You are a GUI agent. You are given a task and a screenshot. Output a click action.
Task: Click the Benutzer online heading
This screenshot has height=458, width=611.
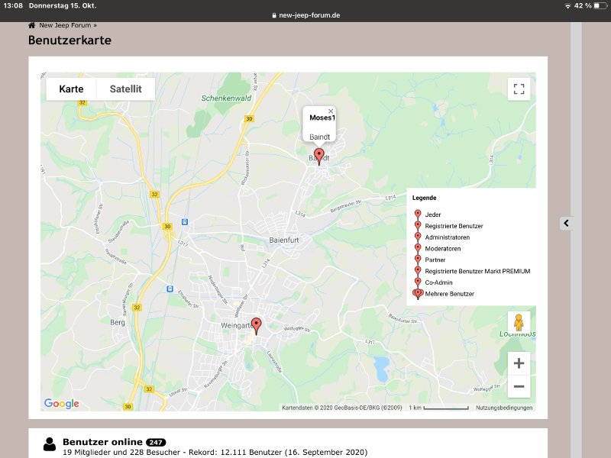point(102,442)
